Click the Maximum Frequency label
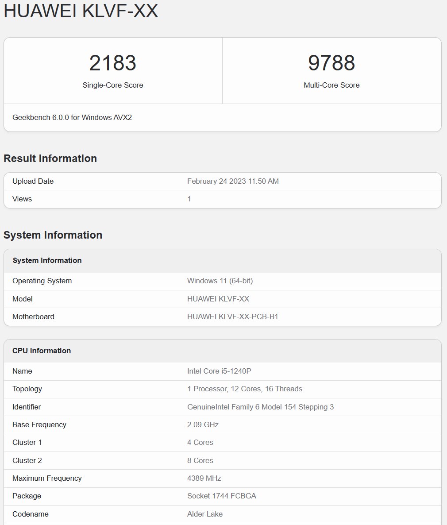This screenshot has height=525, width=447. click(47, 479)
